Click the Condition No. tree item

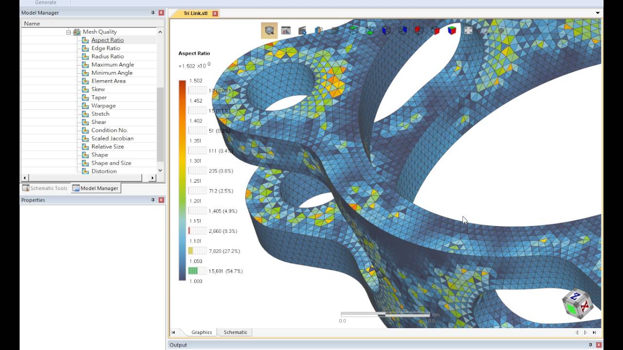[x=110, y=130]
